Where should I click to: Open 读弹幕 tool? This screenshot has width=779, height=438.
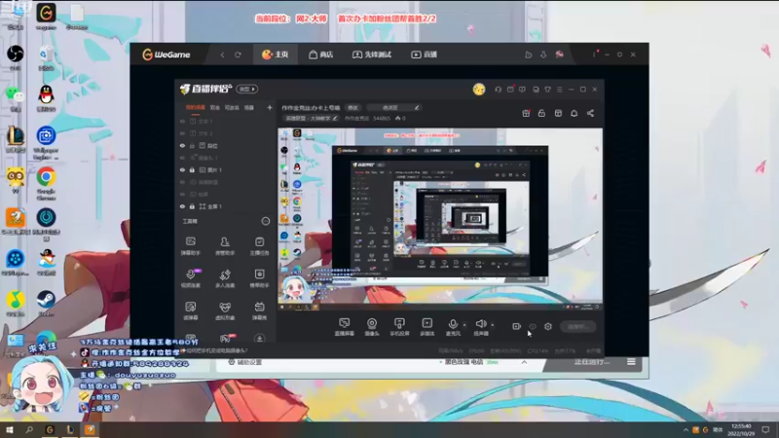click(191, 310)
